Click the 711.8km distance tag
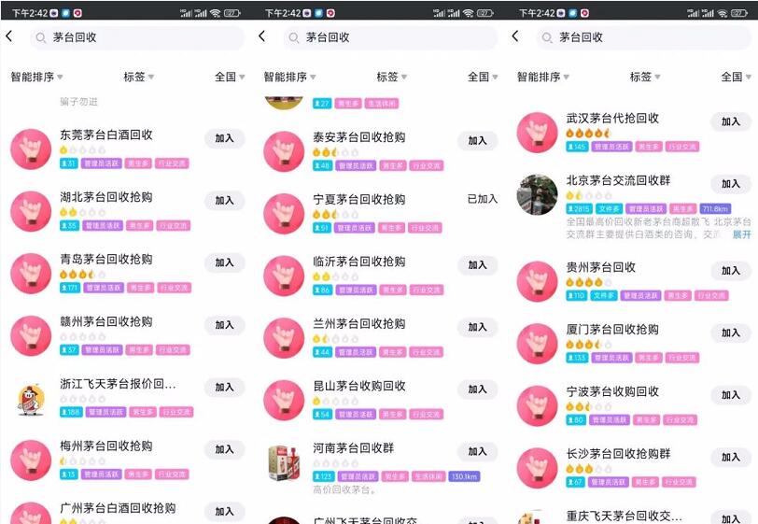This screenshot has height=524, width=758. click(715, 208)
